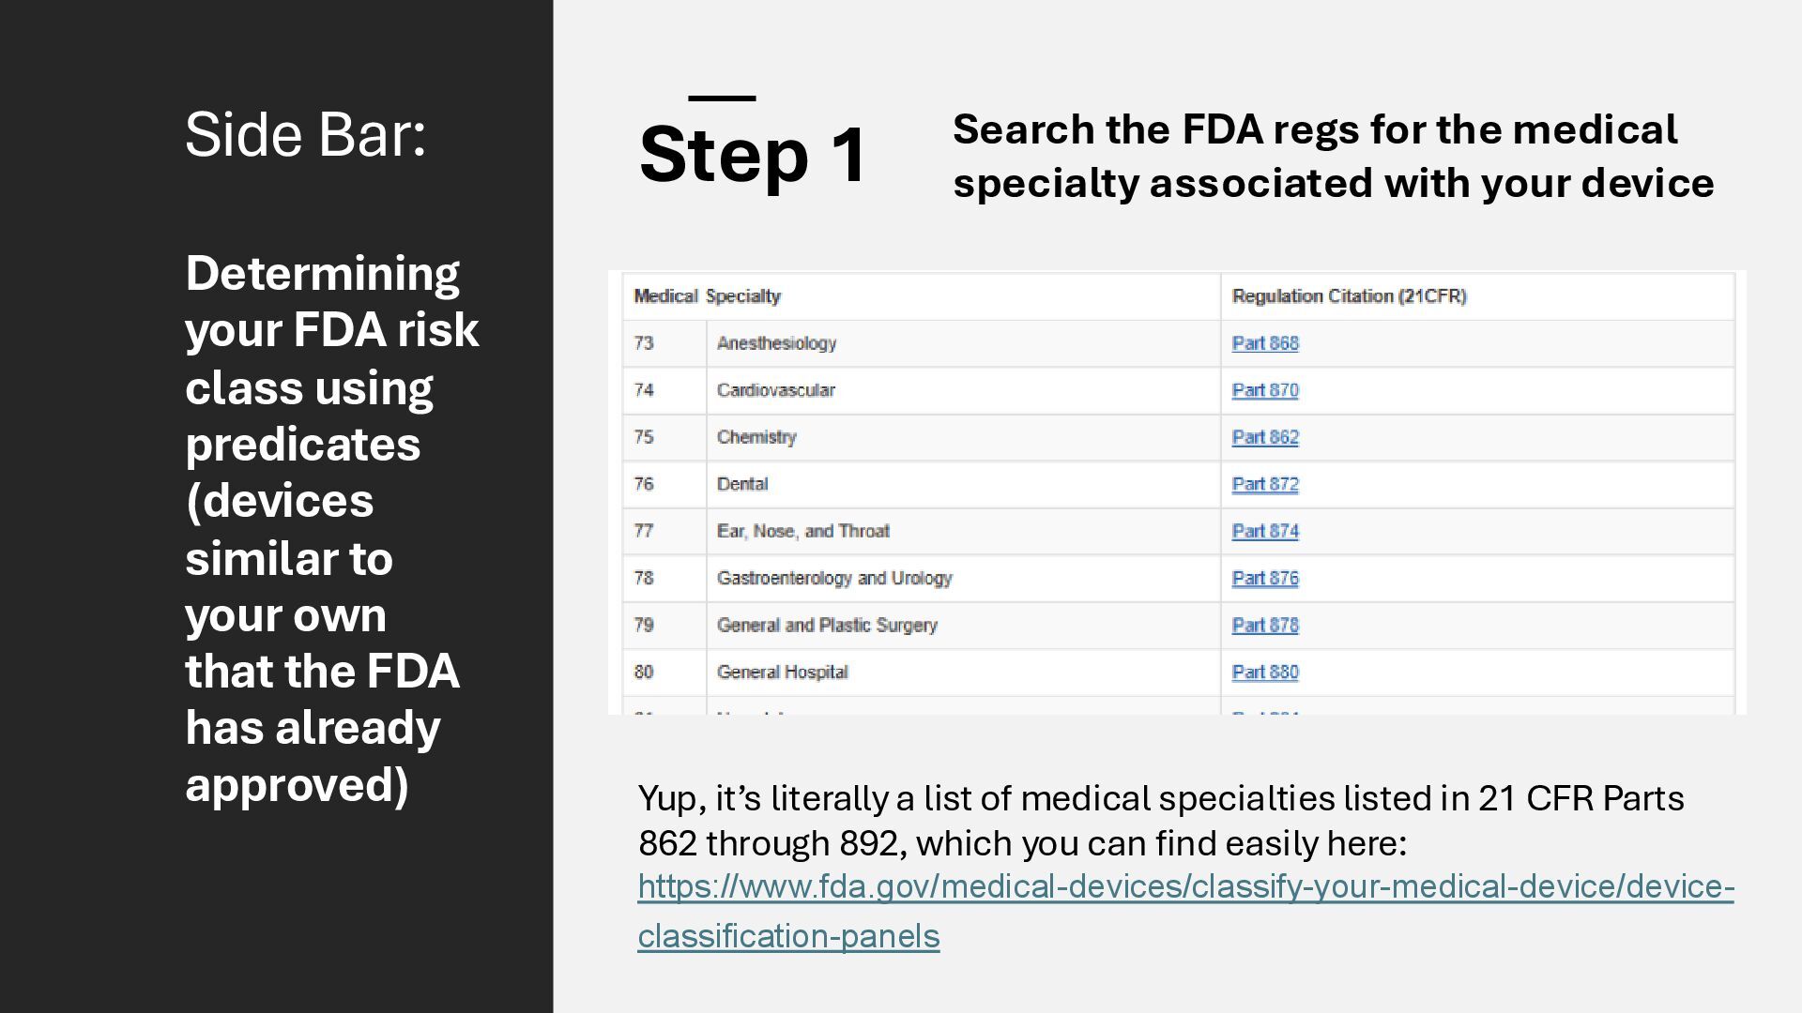Select the Part 878 link
This screenshot has height=1013, width=1802.
[x=1264, y=625]
